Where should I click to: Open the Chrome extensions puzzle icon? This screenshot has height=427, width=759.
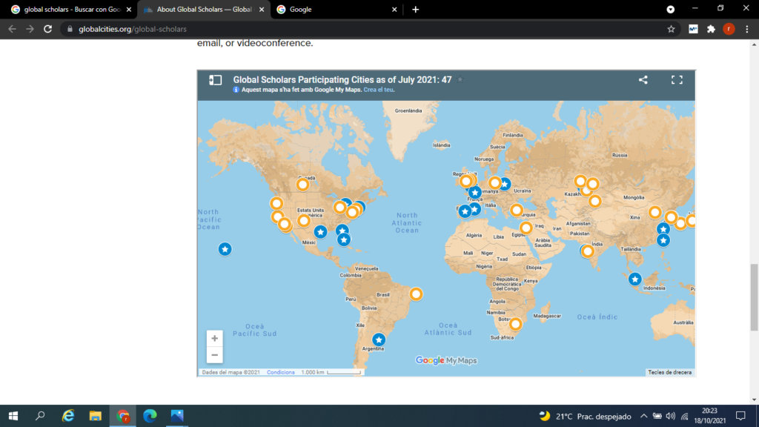point(711,29)
